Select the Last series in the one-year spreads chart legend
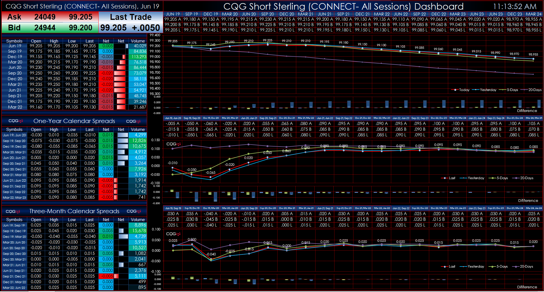Screen dimensions: 544x292 coord(448,178)
